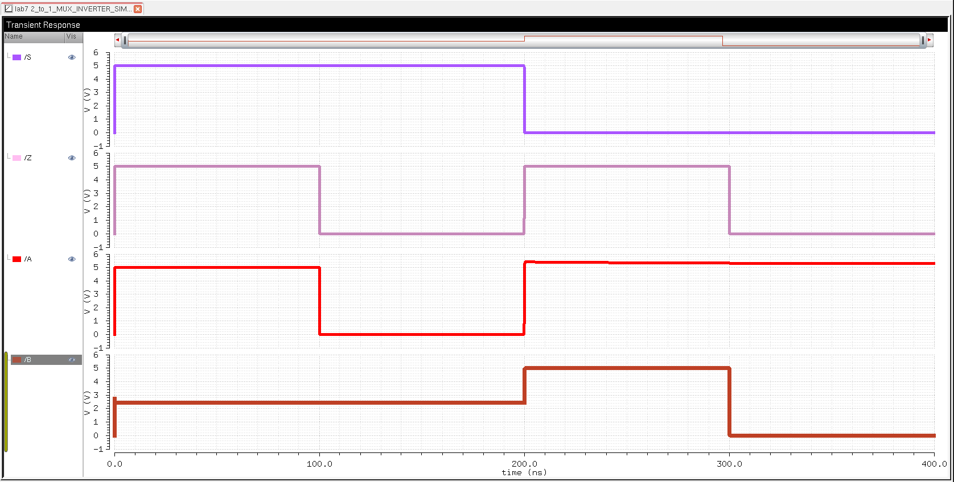
Task: Select the /A signal name
Action: coord(28,259)
